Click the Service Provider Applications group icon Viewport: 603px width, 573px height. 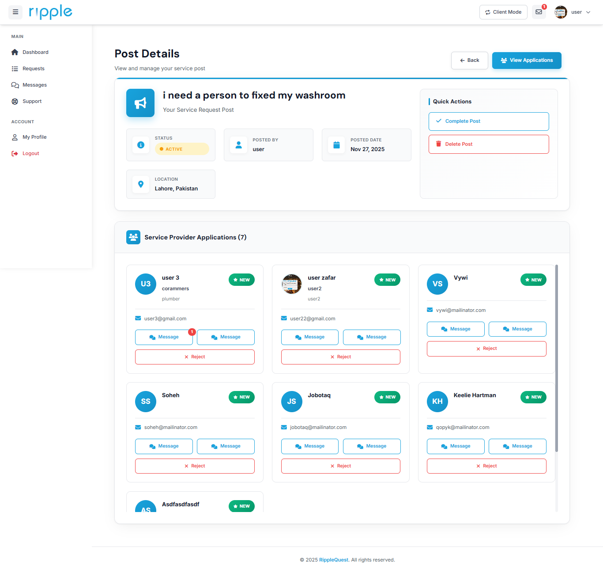(133, 237)
